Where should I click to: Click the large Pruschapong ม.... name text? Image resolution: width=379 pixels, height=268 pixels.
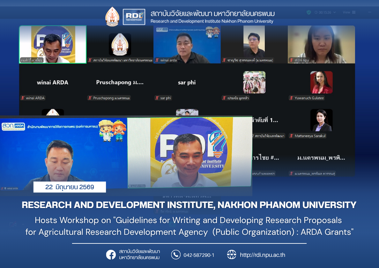[x=120, y=82]
